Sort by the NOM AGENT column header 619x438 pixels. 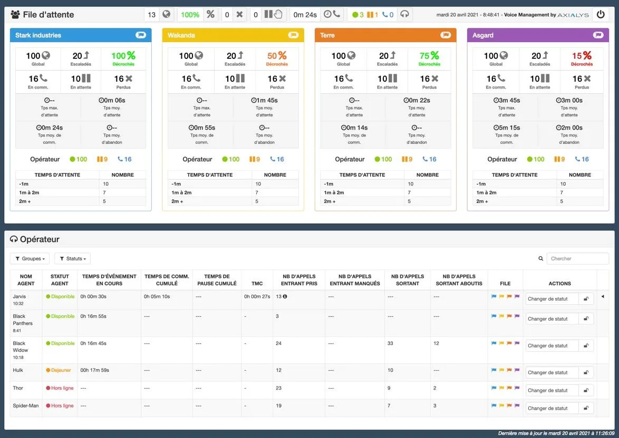(x=26, y=280)
